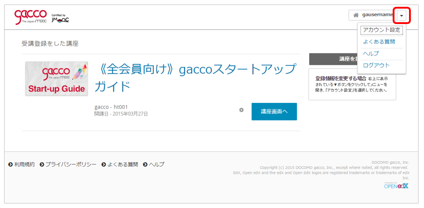This screenshot has height=208, width=424.
Task: Choose ヘルプ in the dropdown menu
Action: pos(371,53)
